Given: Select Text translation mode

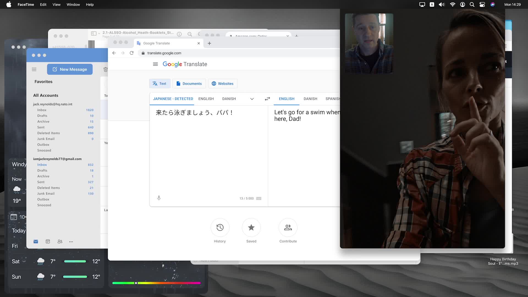Looking at the screenshot, I should pyautogui.click(x=160, y=84).
